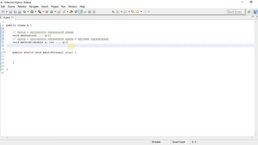Jump to Previous Annotation arrow icon
This screenshot has height=145, width=258.
(x=125, y=12)
